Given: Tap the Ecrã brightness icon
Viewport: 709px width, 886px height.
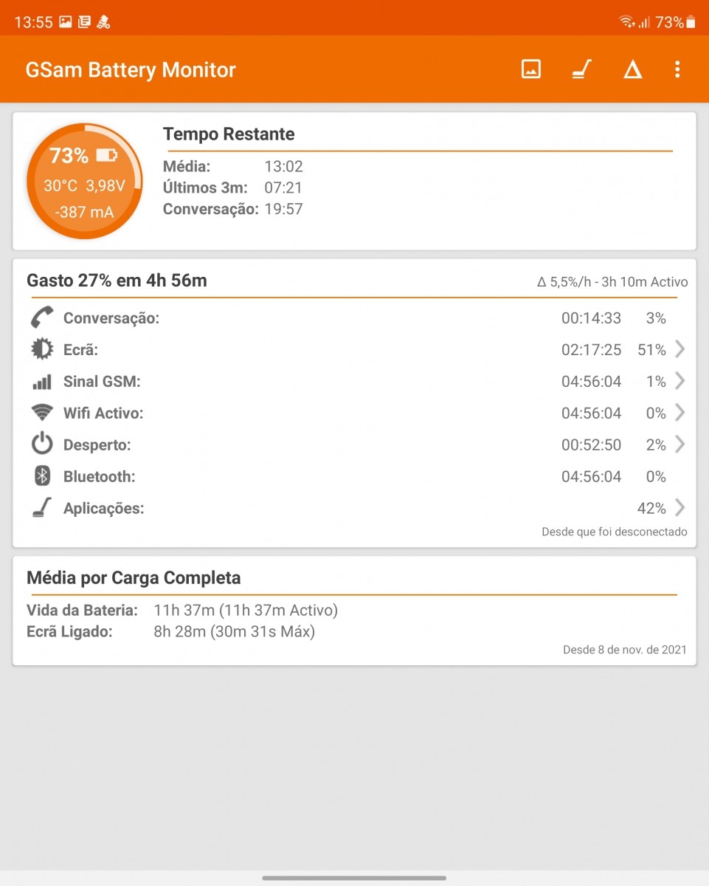Looking at the screenshot, I should click(x=42, y=350).
